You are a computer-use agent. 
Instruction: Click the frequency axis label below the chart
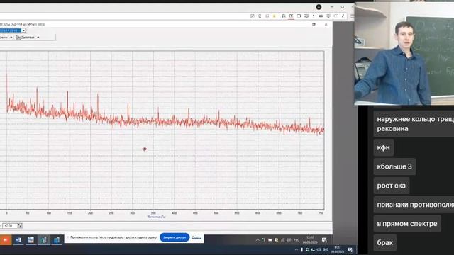[x=156, y=217]
